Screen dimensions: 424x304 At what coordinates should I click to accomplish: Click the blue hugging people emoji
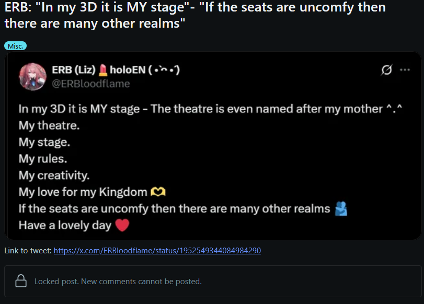341,209
